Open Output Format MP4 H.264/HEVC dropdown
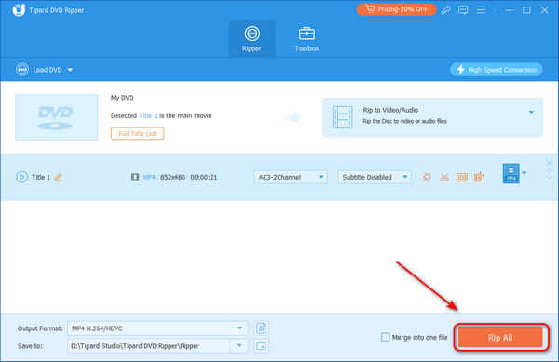 click(157, 328)
